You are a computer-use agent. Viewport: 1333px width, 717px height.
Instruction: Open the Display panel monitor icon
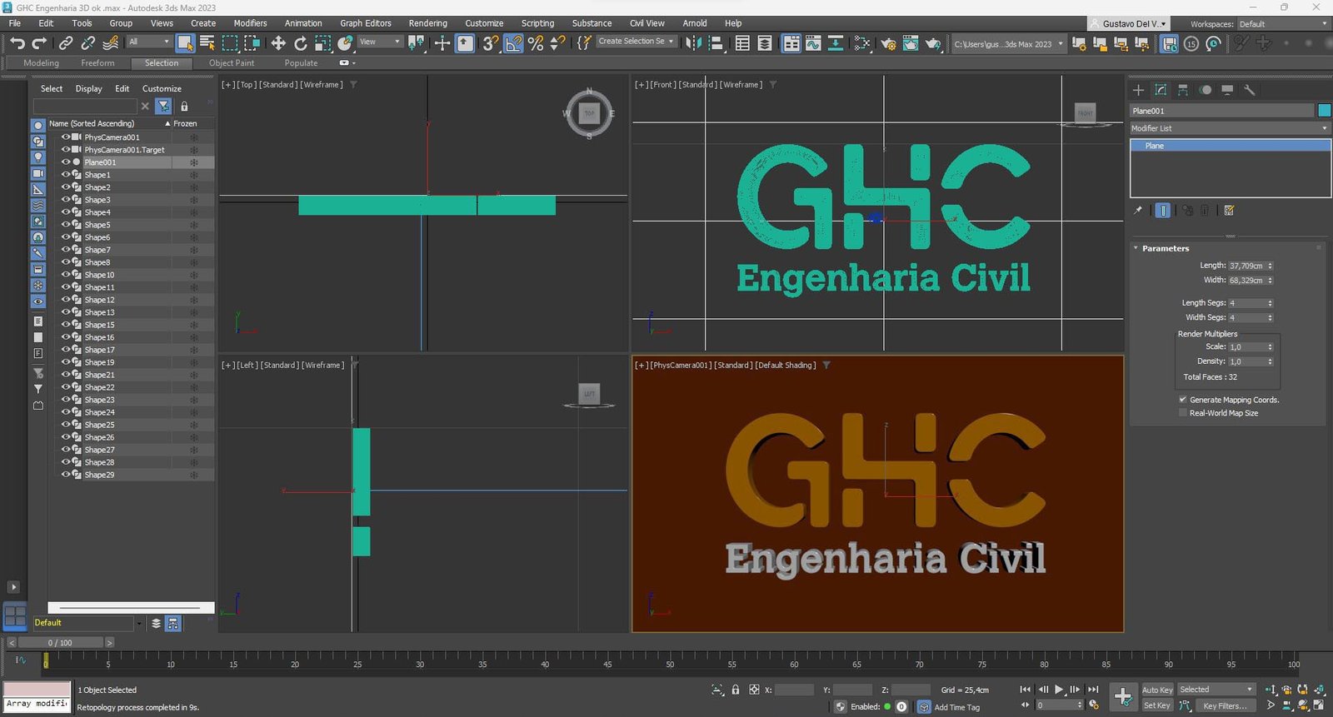[1227, 90]
